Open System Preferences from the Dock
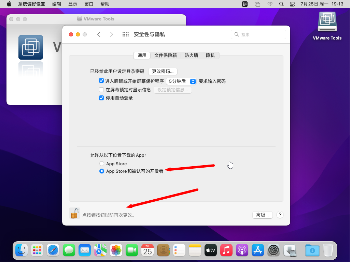Viewport: 350px width, 262px height. click(x=274, y=250)
